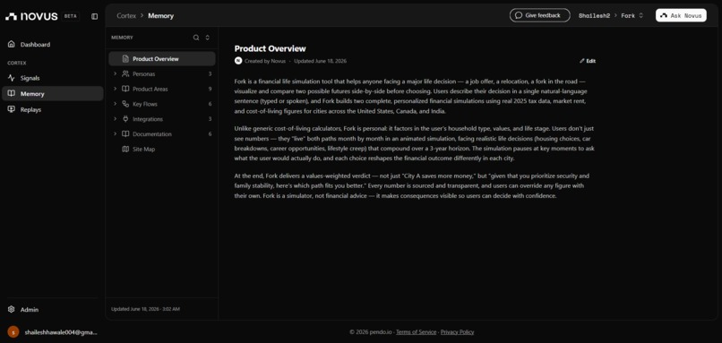The width and height of the screenshot is (722, 343).
Task: Open Privacy Policy link
Action: coord(457,332)
